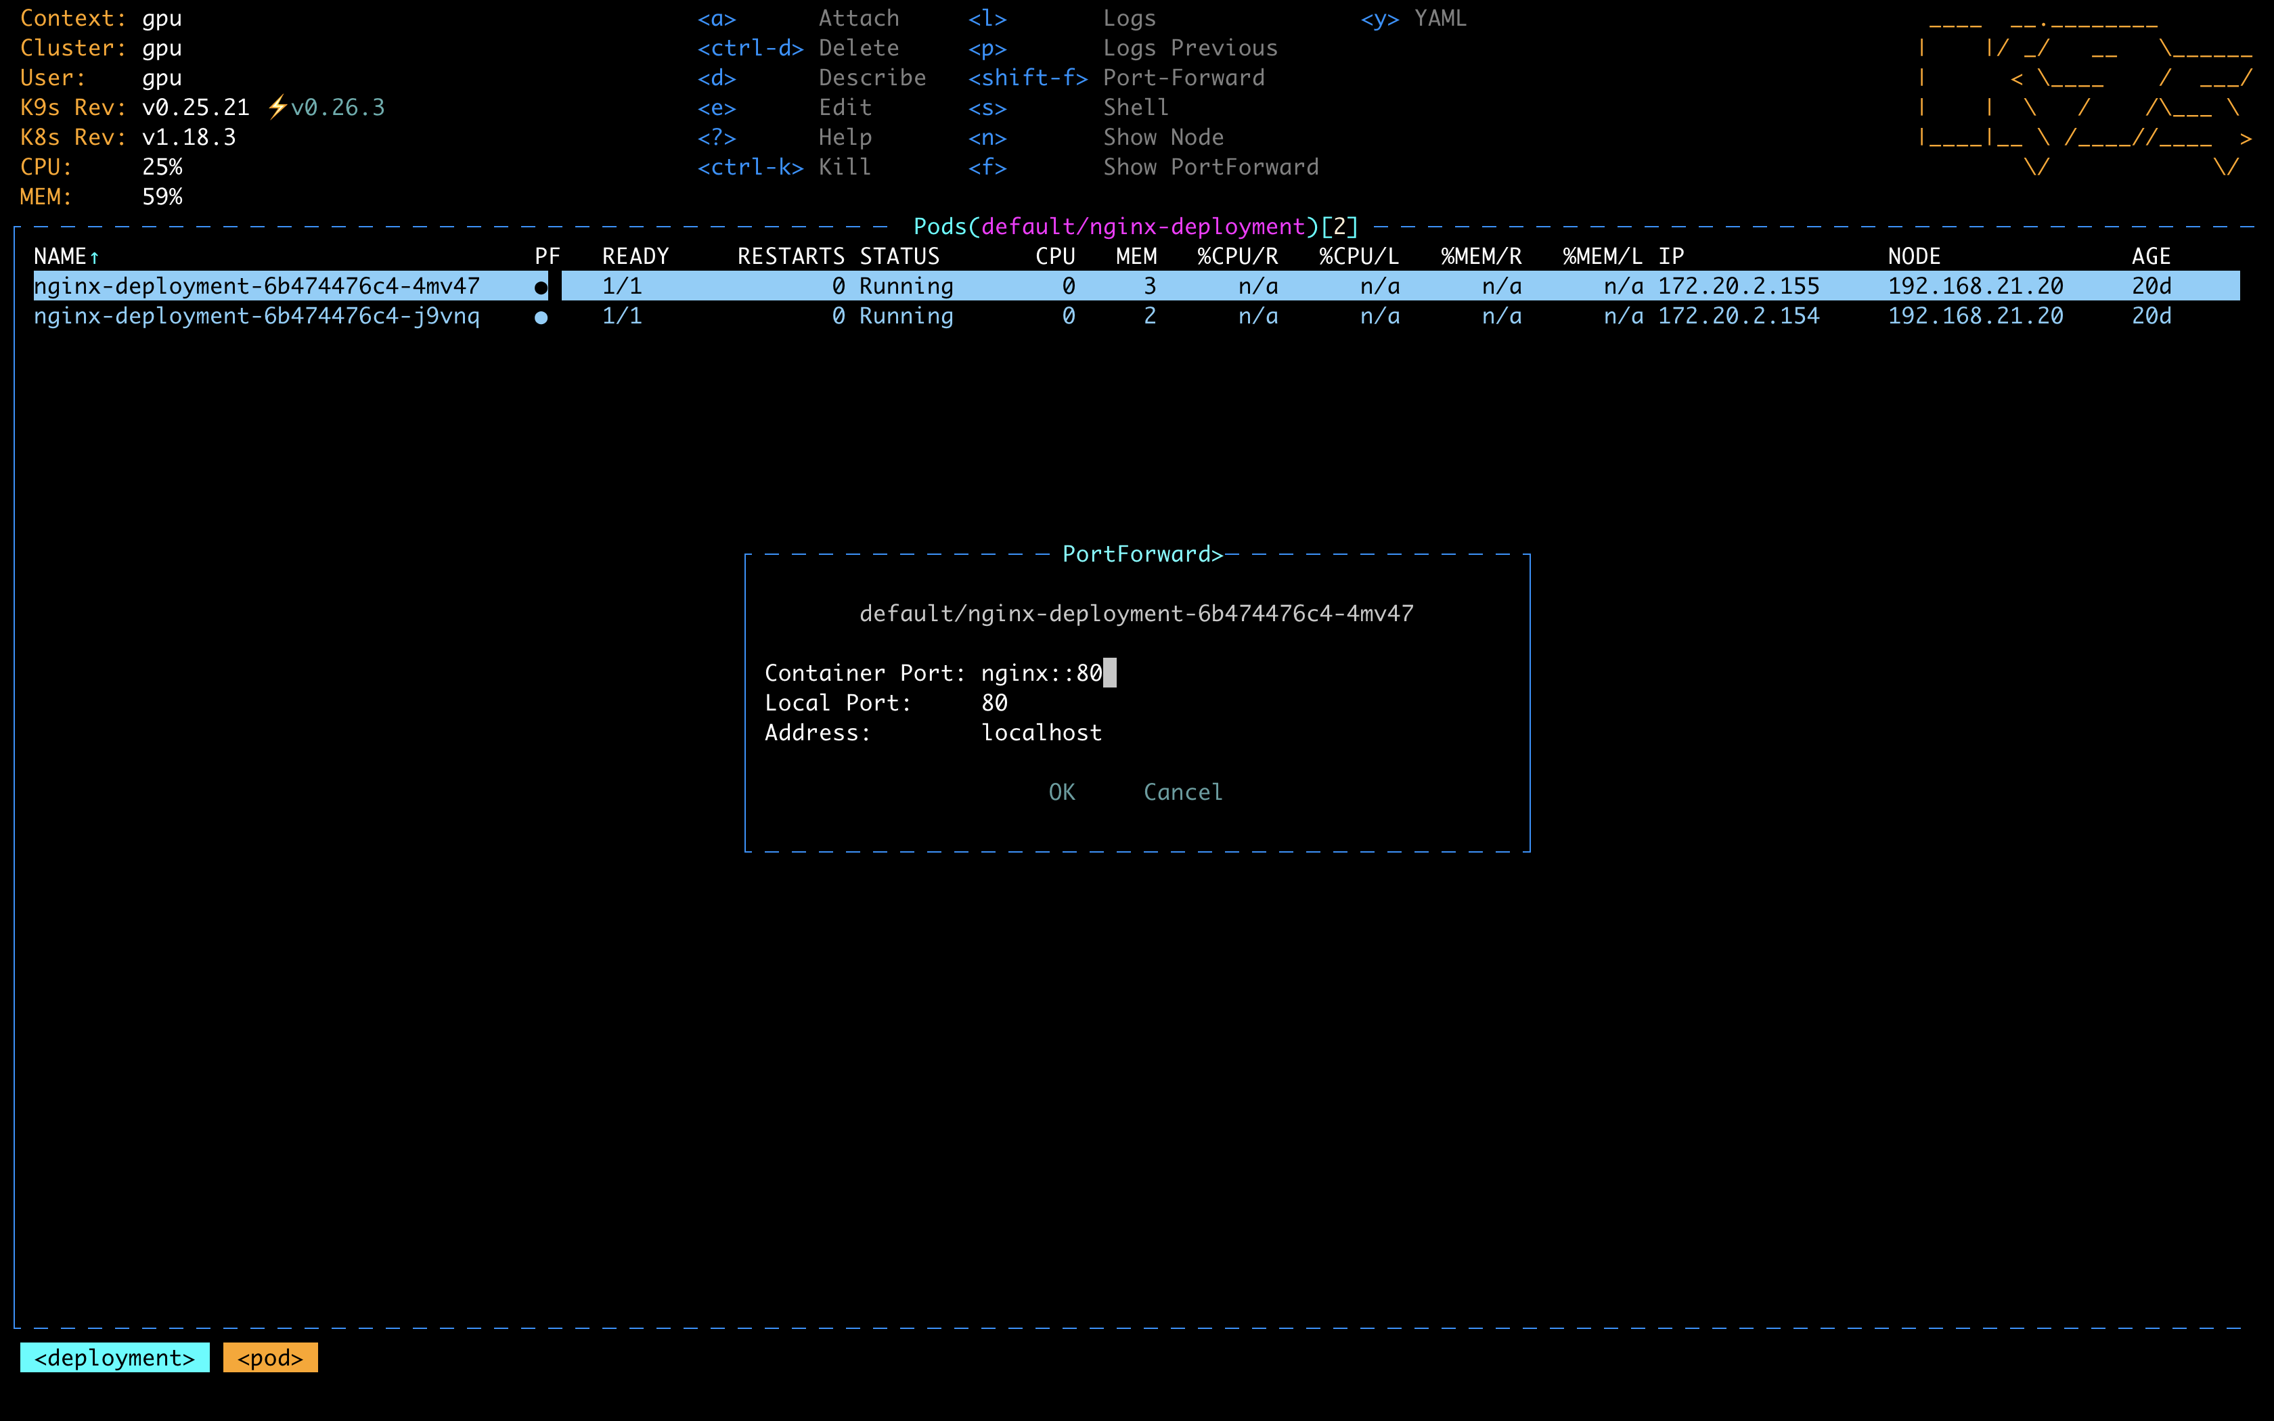The image size is (2274, 1421).
Task: Click the deployment breadcrumb tab
Action: 114,1357
